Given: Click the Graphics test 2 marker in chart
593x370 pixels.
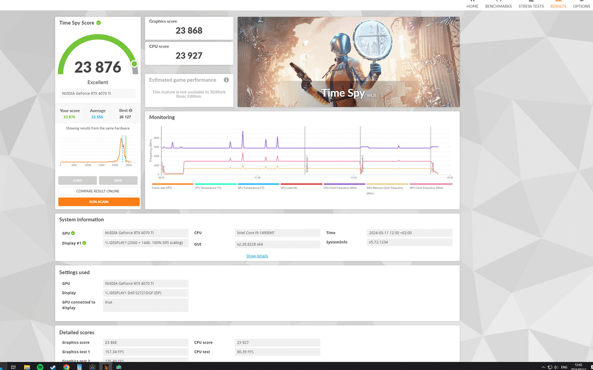Looking at the screenshot, I should pos(362,164).
